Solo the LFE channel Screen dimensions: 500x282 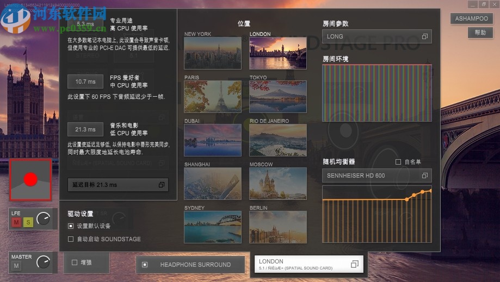(x=28, y=222)
